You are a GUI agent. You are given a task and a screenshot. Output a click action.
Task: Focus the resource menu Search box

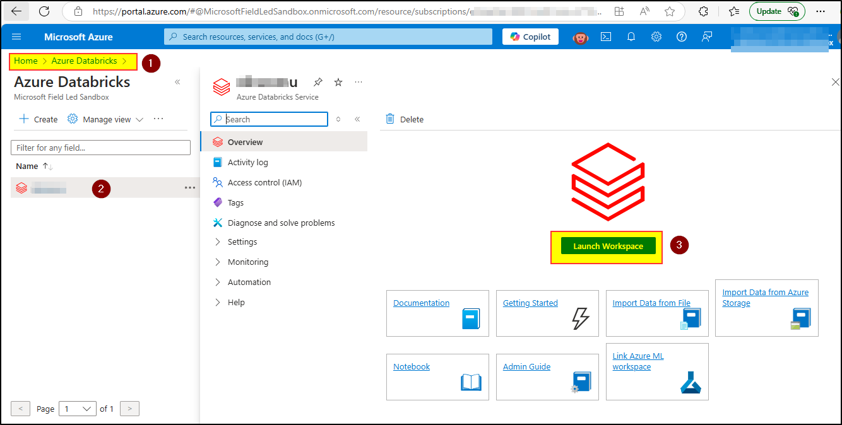click(269, 119)
